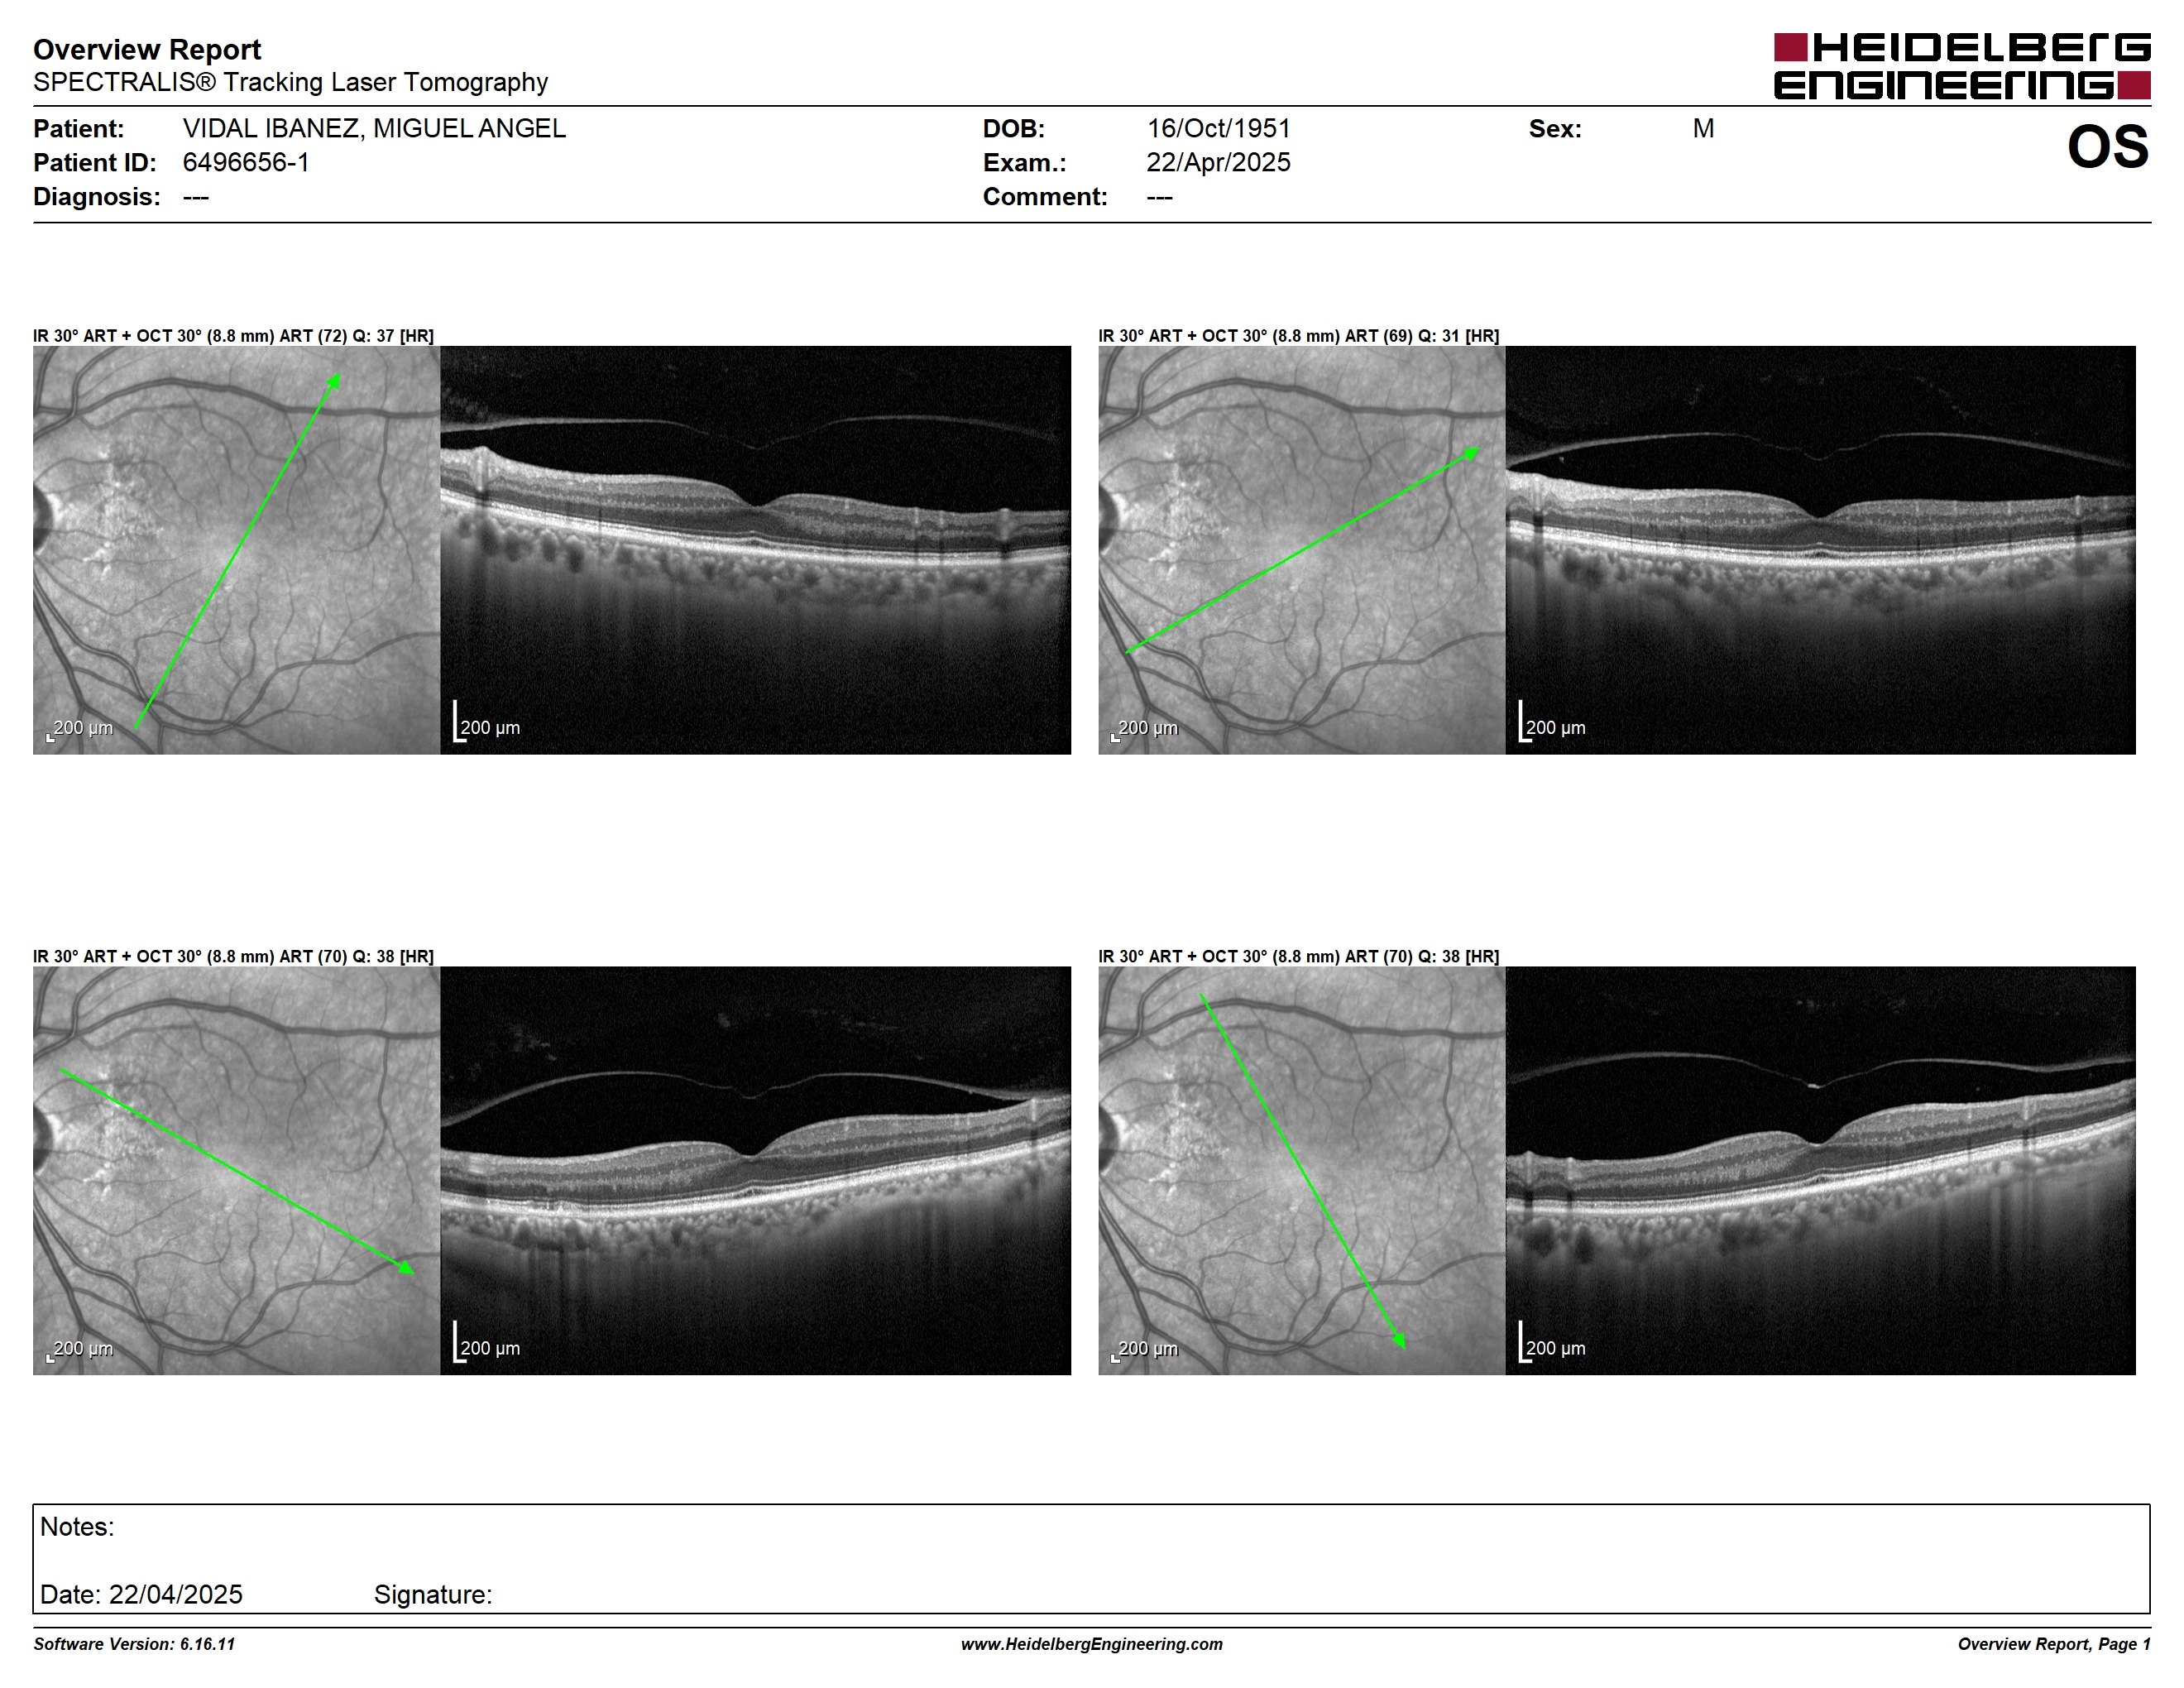Open the top-right OCT B-scan image
2184x1688 pixels.
point(1820,550)
